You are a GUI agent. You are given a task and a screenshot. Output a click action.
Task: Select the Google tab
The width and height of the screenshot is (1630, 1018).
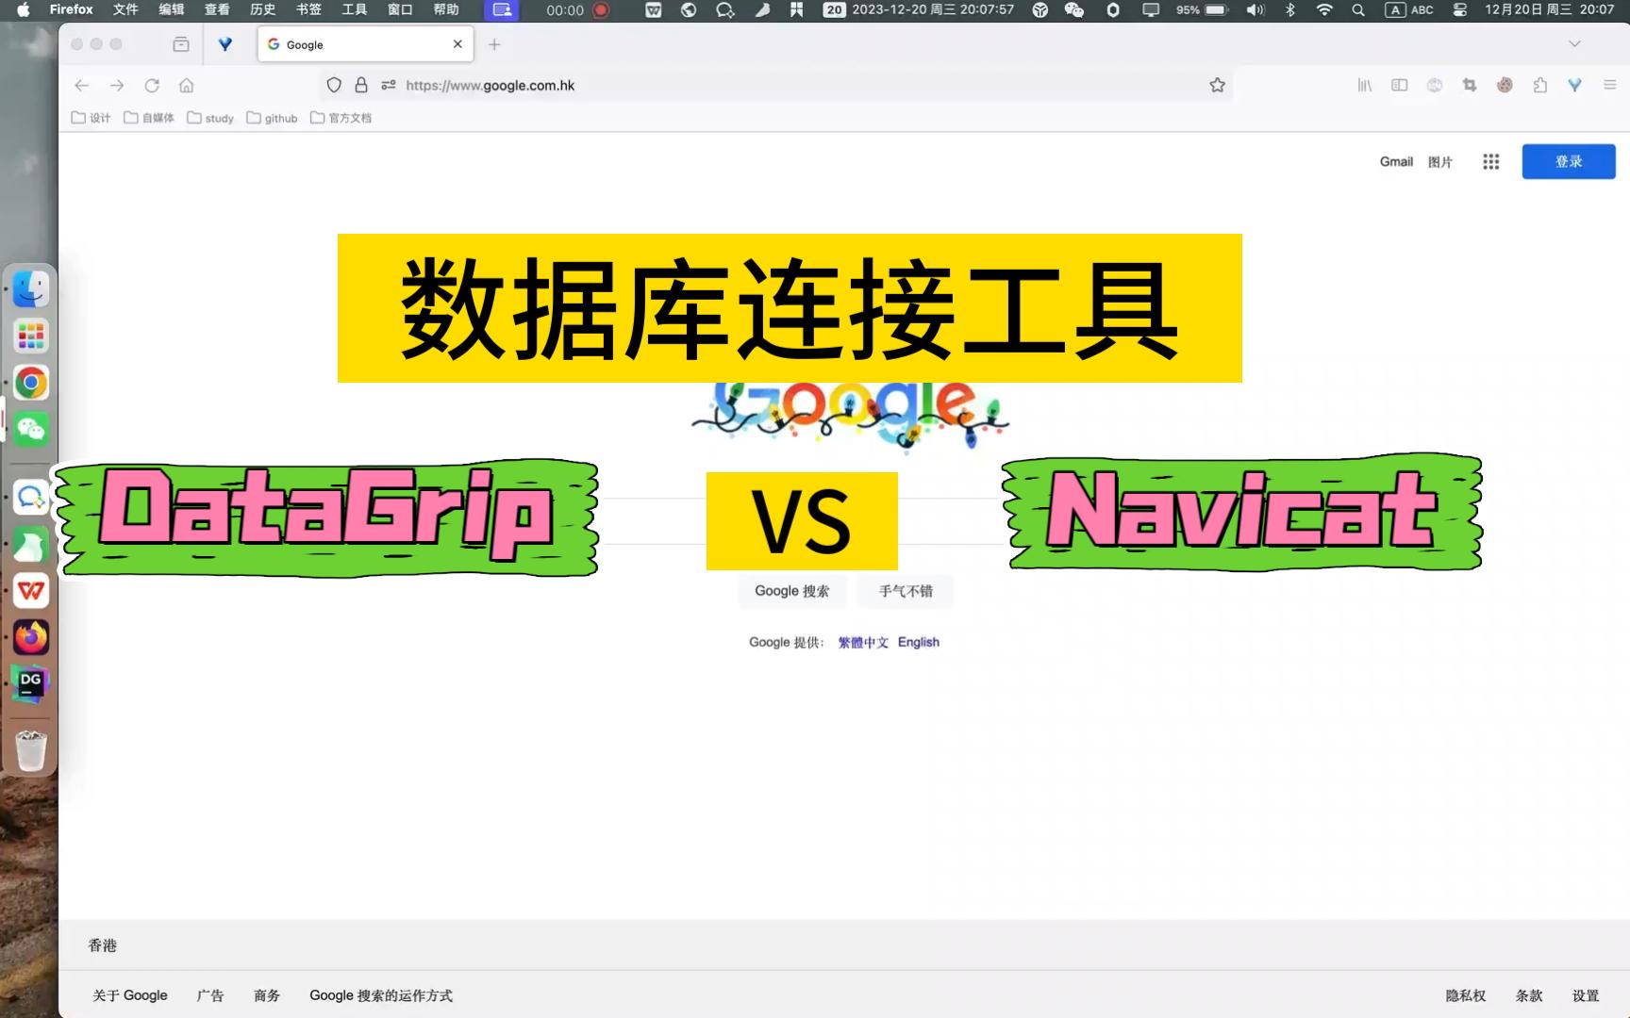tap(365, 44)
